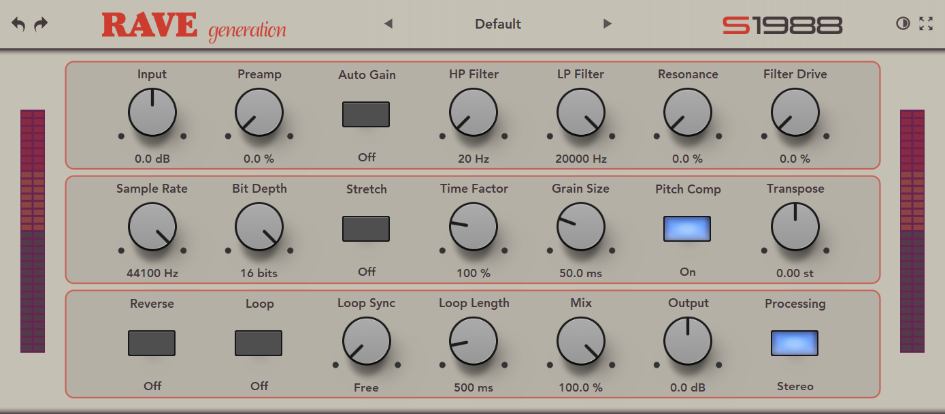
Task: Click the Loop Length knob
Action: 474,341
